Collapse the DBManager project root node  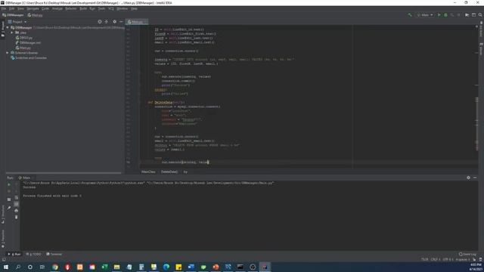8,27
